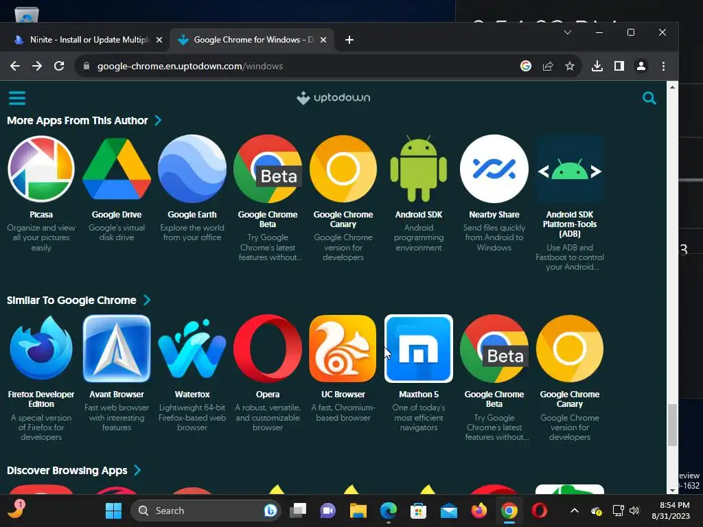This screenshot has width=703, height=527.
Task: Open Google Chrome Beta icon under Similar To Google Chrome
Action: pyautogui.click(x=494, y=349)
